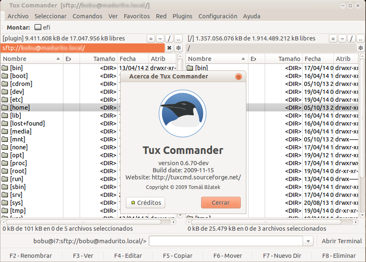The height and width of the screenshot is (262, 366).
Task: Jump to root using the / icon (left panel)
Action: coord(169,38)
